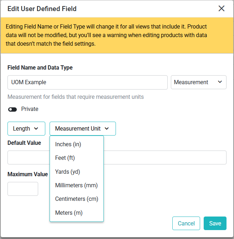Screen dimensions: 234x239
Task: Click the chevron arrow beside Measurement
Action: coord(220,82)
